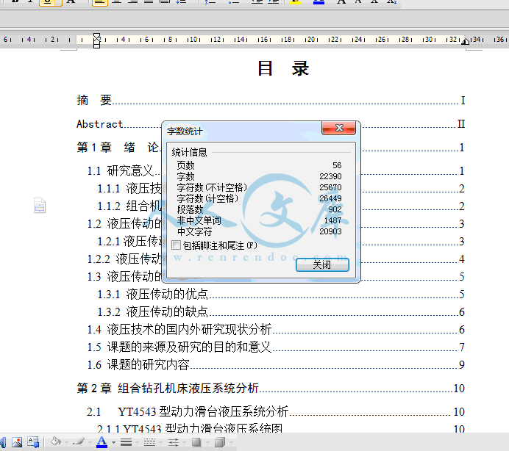Click the blue font color A icon
This screenshot has height=451, width=509.
[102, 442]
